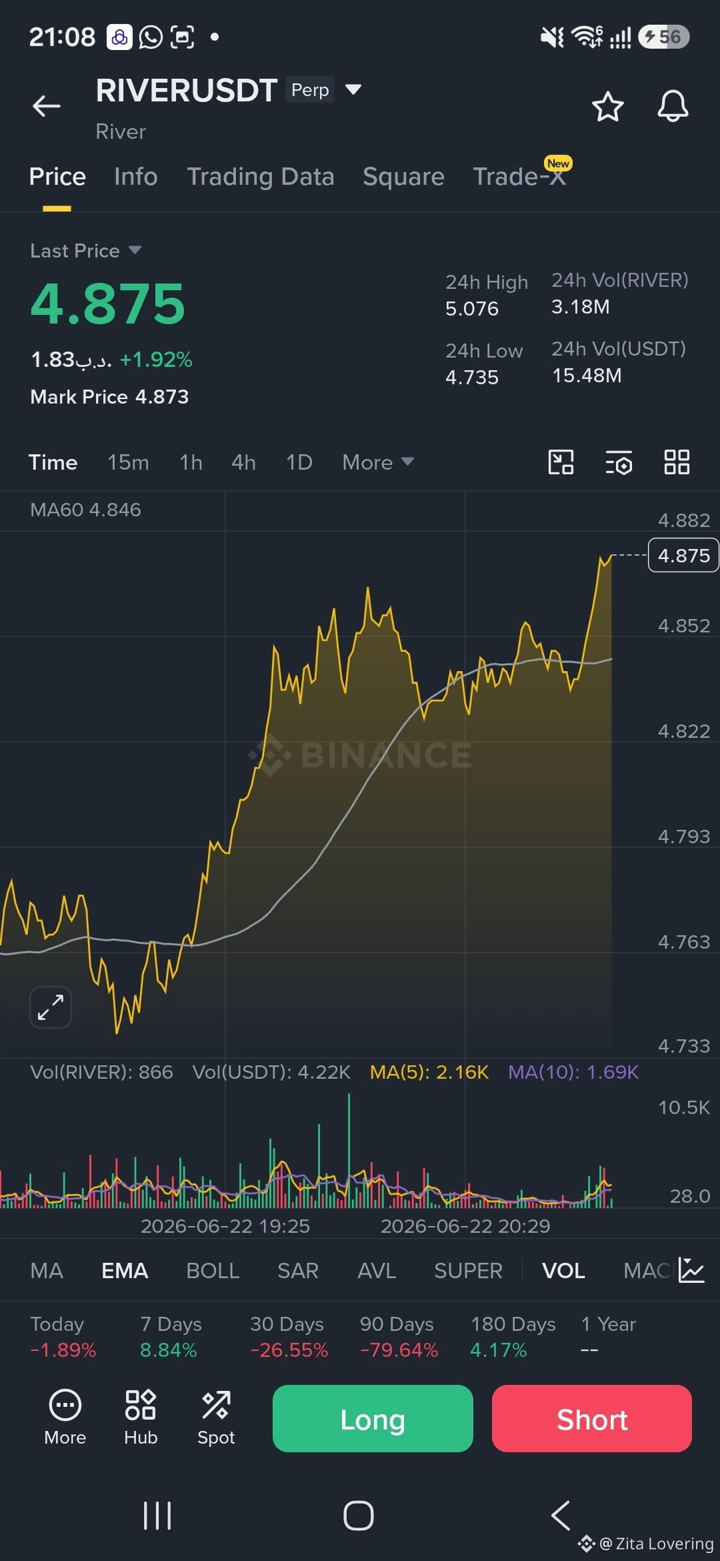Image resolution: width=720 pixels, height=1561 pixels.
Task: Select the Price tab
Action: (57, 177)
